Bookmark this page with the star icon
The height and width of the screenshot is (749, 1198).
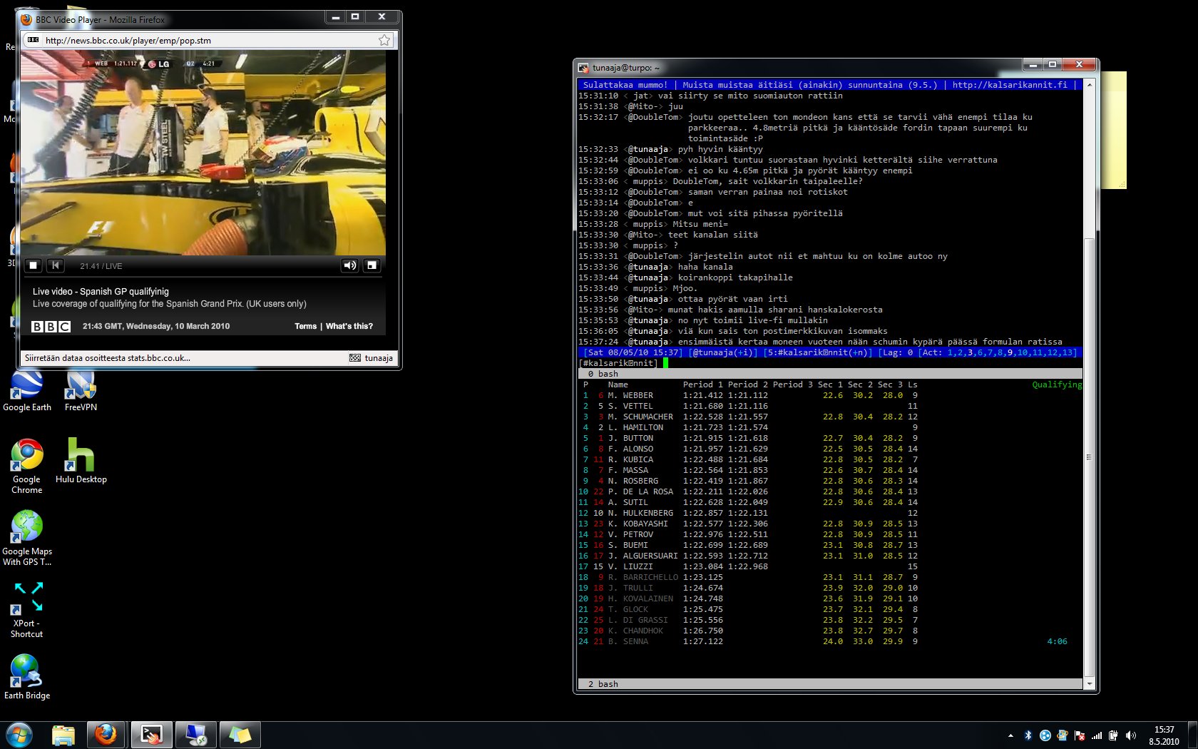coord(384,41)
